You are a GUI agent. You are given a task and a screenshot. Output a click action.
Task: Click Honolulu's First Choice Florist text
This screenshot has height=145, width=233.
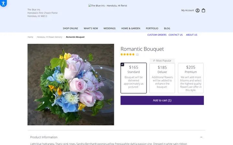42,13
